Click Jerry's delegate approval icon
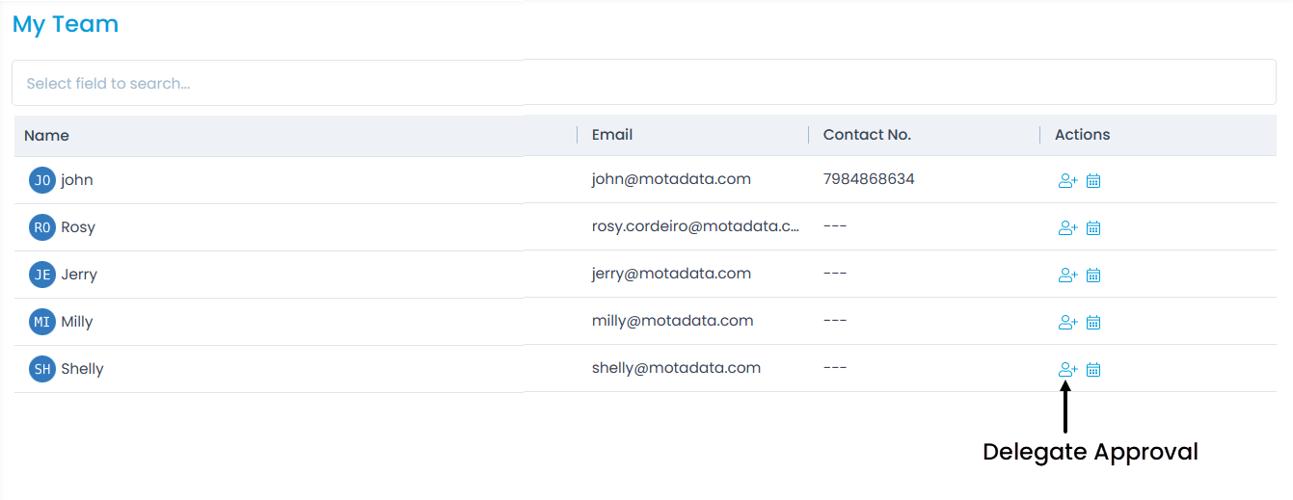The width and height of the screenshot is (1293, 500). (1067, 275)
